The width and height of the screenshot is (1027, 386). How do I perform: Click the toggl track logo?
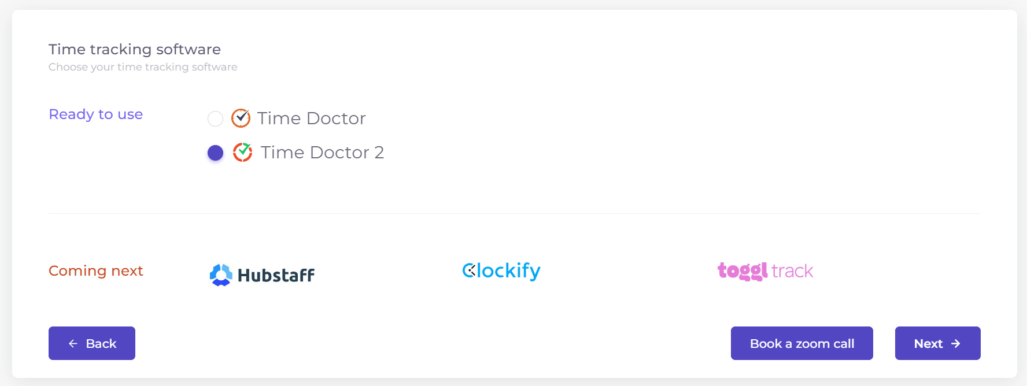(x=764, y=270)
